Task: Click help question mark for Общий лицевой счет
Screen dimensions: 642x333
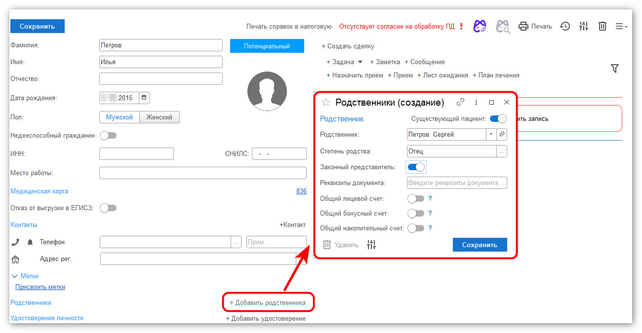Action: tap(430, 199)
